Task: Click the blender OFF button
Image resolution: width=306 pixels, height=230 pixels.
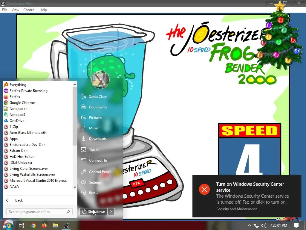Action: 136,184
